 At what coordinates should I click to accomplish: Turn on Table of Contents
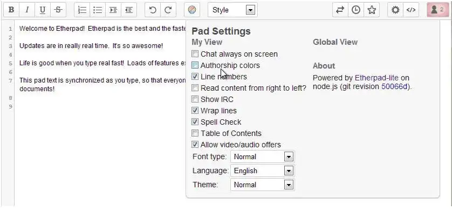(195, 133)
